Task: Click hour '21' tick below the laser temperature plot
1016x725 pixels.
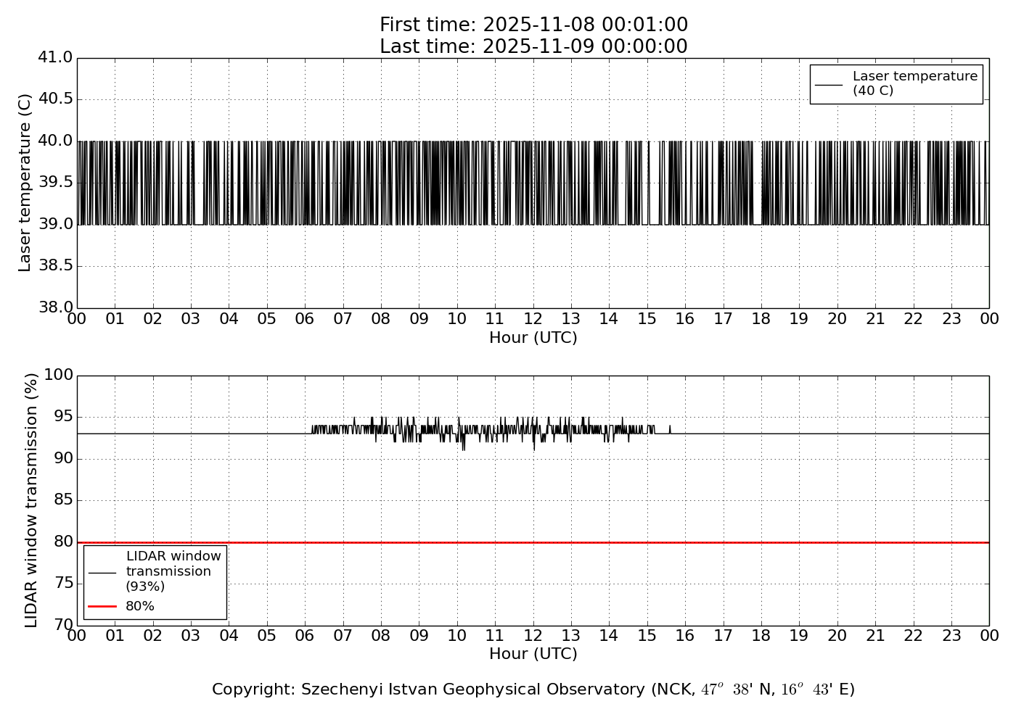Action: [x=875, y=319]
